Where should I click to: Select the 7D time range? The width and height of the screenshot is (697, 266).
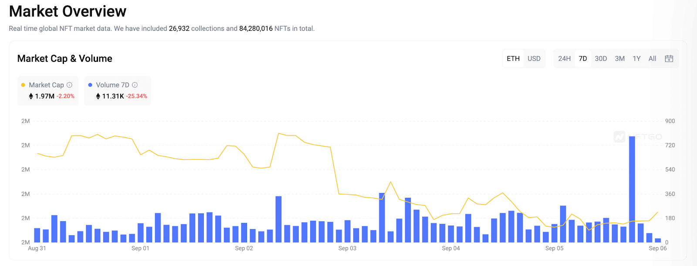(583, 59)
